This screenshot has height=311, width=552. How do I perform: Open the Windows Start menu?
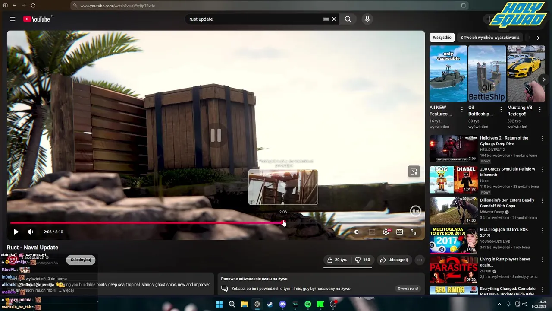[219, 305]
